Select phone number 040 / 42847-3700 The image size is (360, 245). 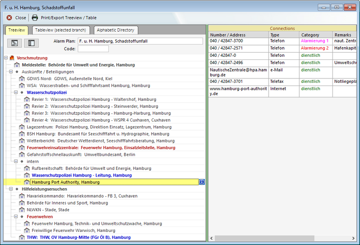[238, 41]
